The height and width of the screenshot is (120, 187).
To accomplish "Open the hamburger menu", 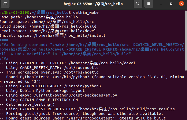I will (148, 4).
